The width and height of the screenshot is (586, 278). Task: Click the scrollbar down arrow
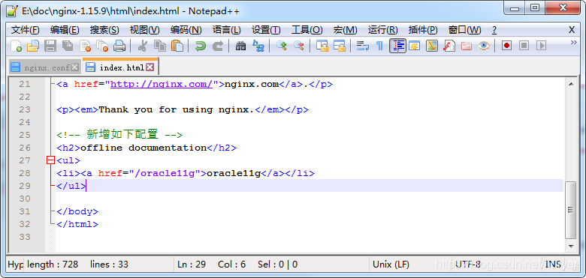tap(571, 246)
